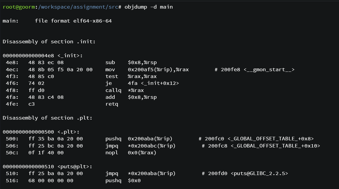Click the /workspace/assignment/src path
Image resolution: width=339 pixels, height=189 pixels.
coord(78,7)
